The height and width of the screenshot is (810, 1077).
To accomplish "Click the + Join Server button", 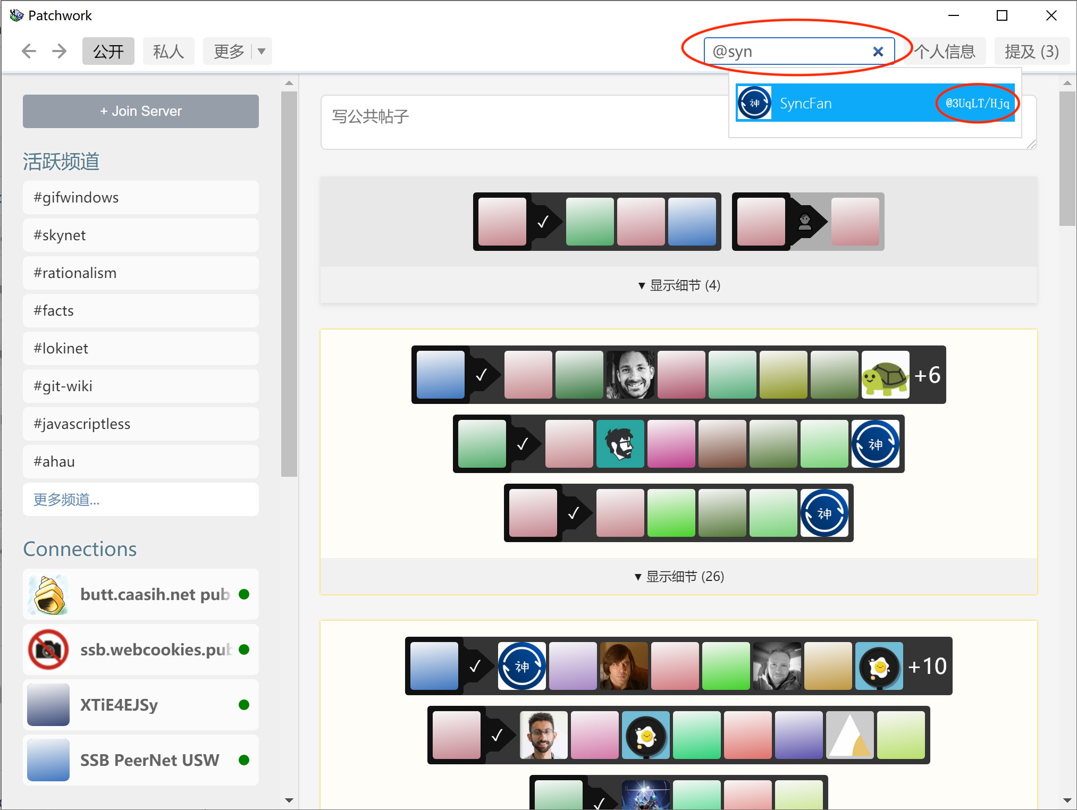I will (141, 111).
